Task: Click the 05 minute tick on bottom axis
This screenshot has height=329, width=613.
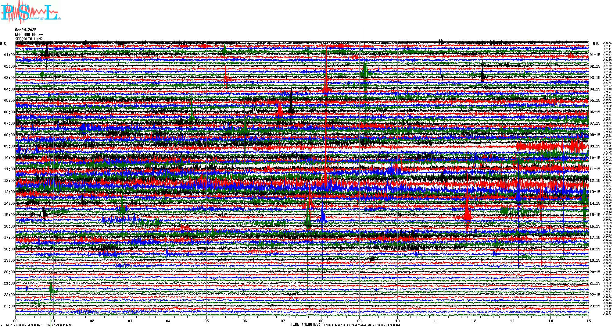Action: [x=207, y=321]
